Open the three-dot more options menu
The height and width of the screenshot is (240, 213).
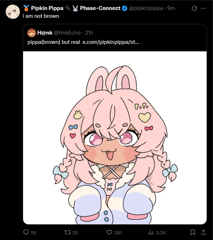pyautogui.click(x=203, y=8)
